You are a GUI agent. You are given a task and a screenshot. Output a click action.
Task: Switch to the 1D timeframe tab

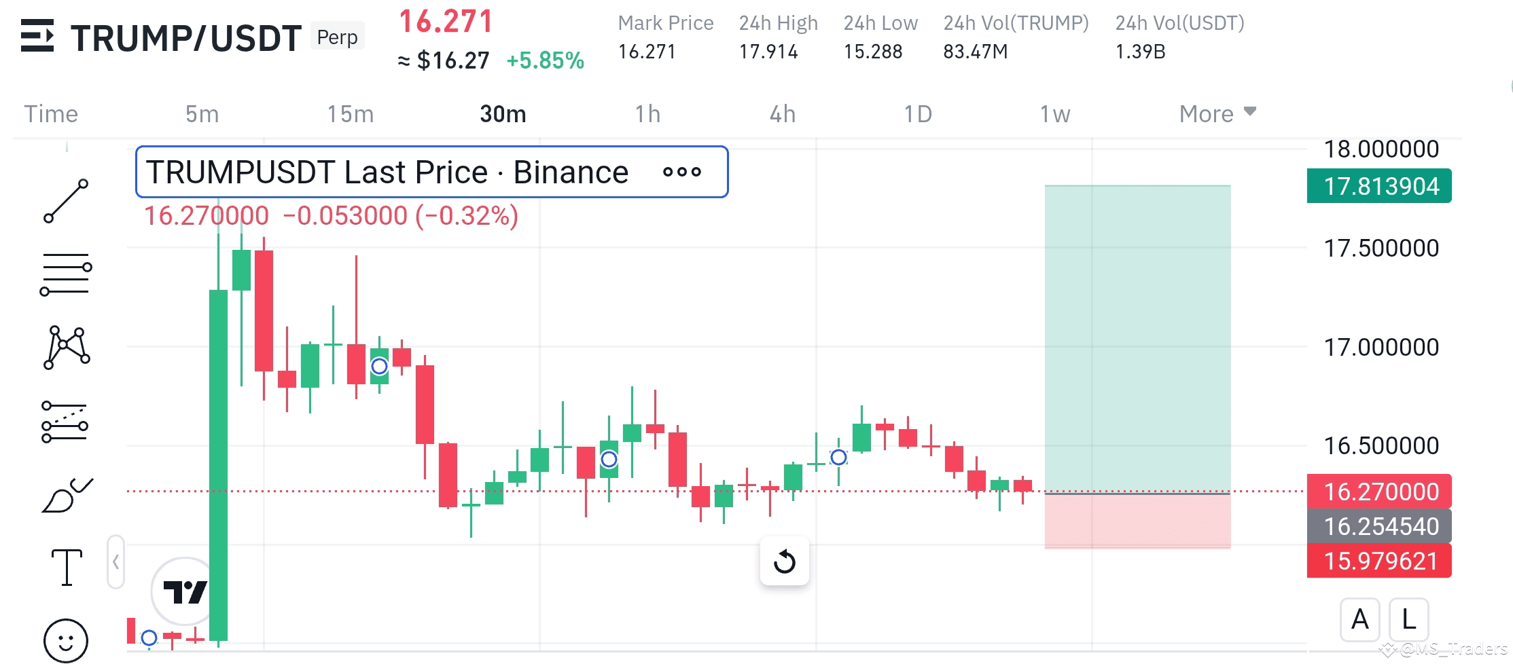(919, 114)
